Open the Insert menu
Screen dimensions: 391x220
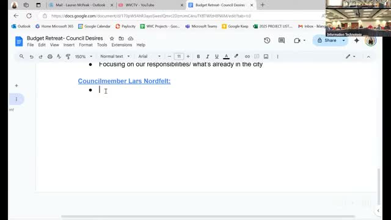69,45
